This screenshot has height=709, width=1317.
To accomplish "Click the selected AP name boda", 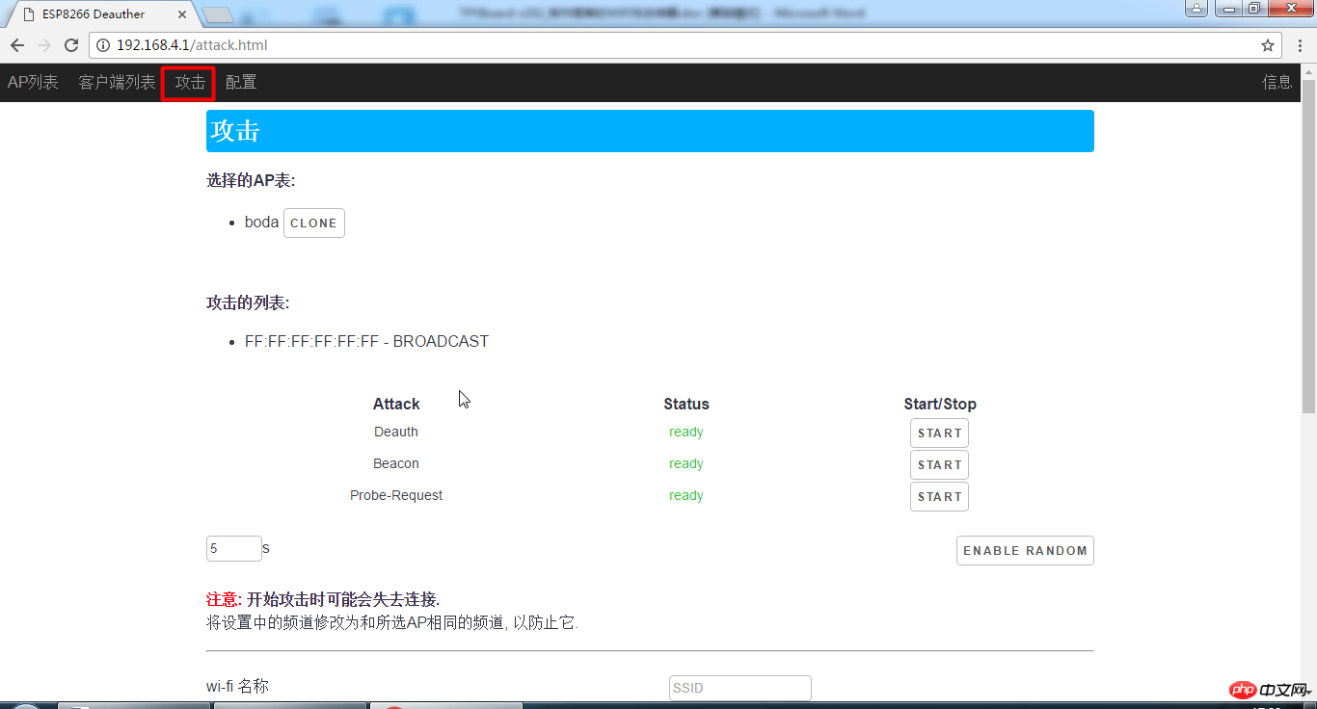I will tap(261, 223).
